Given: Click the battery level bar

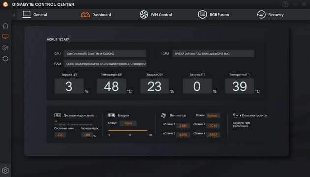Looking at the screenshot, I should tap(129, 131).
